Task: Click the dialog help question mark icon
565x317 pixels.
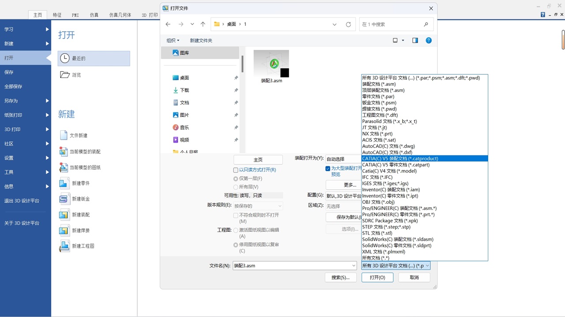Action: pyautogui.click(x=429, y=41)
